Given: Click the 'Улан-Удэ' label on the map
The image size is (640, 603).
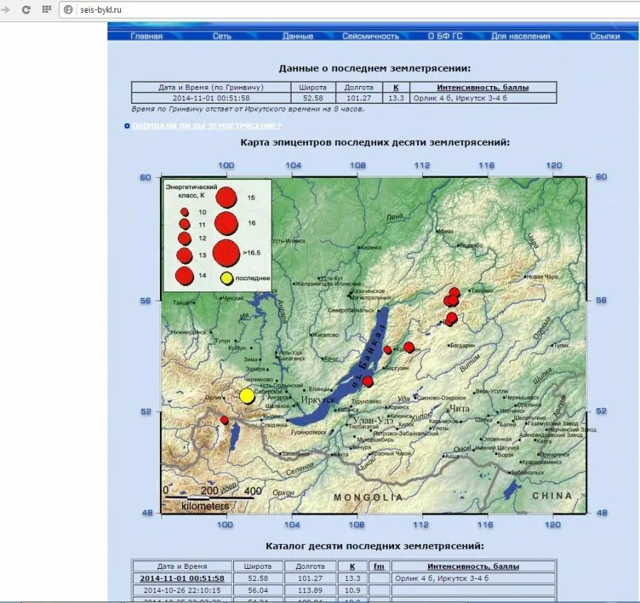Looking at the screenshot, I should [373, 420].
